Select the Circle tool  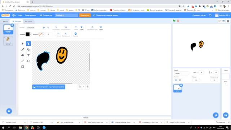click(28, 61)
